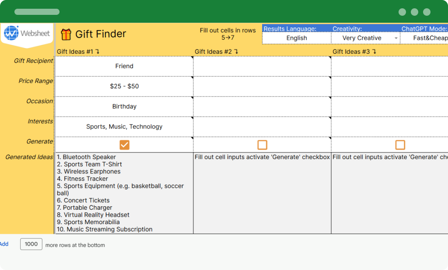Image resolution: width=448 pixels, height=270 pixels.
Task: Uncheck the Generate checkbox under Gift Ideas #1
Action: point(124,145)
